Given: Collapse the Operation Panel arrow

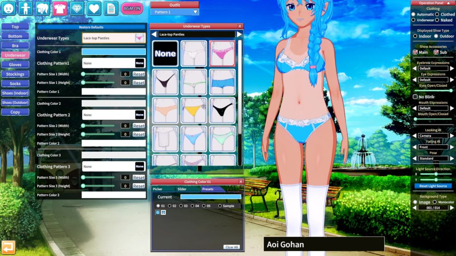Looking at the screenshot, I should [x=448, y=3].
